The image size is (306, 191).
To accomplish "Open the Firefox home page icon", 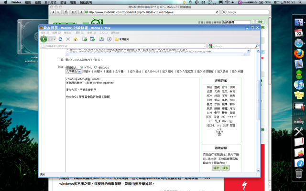I will pyautogui.click(x=76, y=39).
